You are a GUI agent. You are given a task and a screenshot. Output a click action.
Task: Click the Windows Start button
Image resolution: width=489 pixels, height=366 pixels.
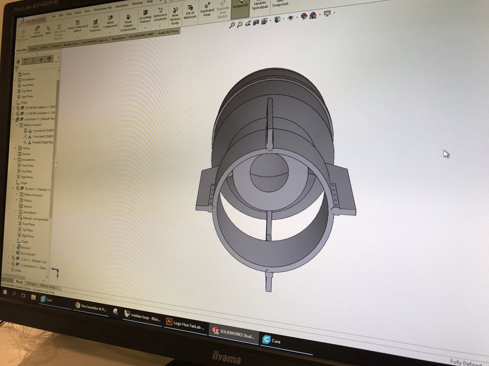(5, 292)
